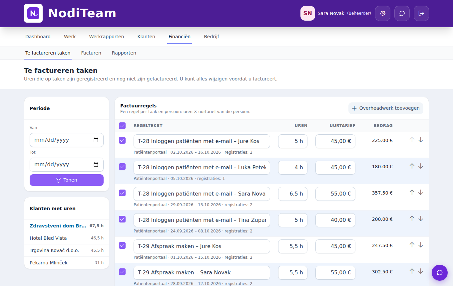
Task: Move T-29 Sara Novak row down
Action: coord(421,271)
